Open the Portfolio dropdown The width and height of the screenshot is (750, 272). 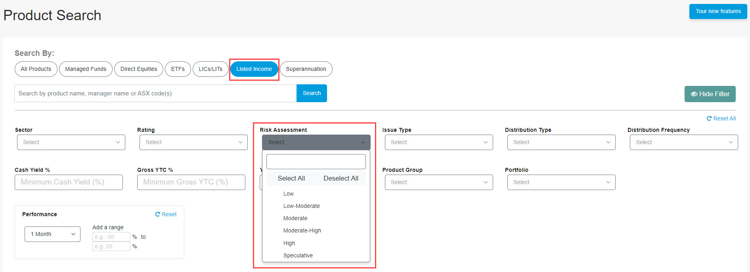point(561,183)
